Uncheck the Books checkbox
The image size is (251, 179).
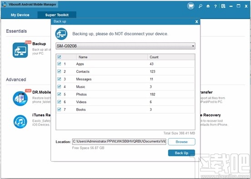(59, 109)
